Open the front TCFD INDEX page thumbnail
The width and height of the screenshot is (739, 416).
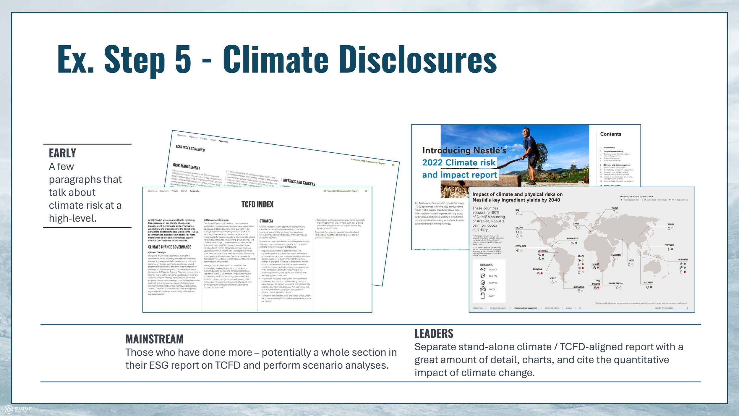tap(257, 249)
